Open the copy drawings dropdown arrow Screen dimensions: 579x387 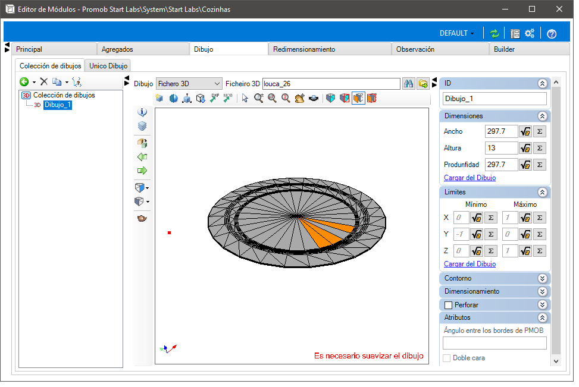[x=67, y=82]
